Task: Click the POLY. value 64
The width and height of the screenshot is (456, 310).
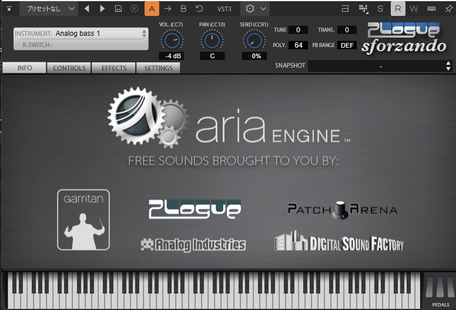Action: 298,45
